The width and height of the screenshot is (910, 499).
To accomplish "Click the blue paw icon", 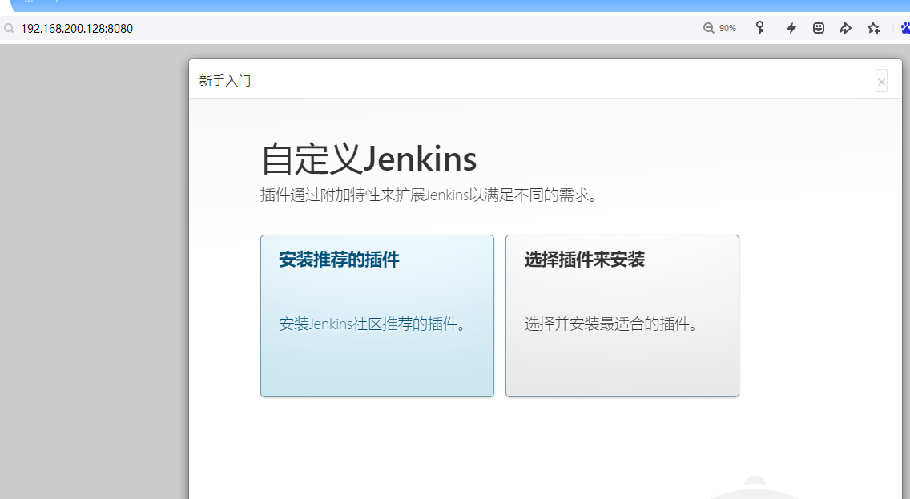I will click(905, 28).
